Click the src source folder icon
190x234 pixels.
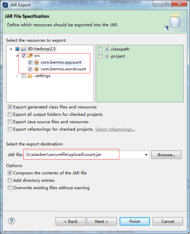[x=30, y=56]
